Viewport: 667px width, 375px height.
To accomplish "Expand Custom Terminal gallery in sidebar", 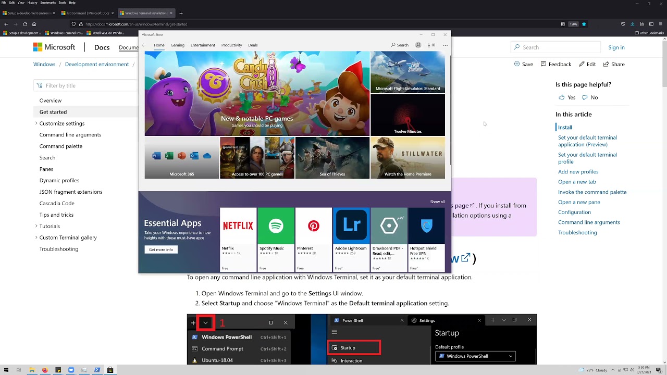I will click(x=36, y=238).
